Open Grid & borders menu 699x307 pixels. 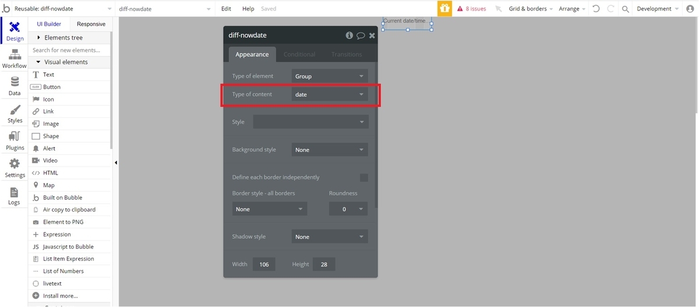pos(531,9)
